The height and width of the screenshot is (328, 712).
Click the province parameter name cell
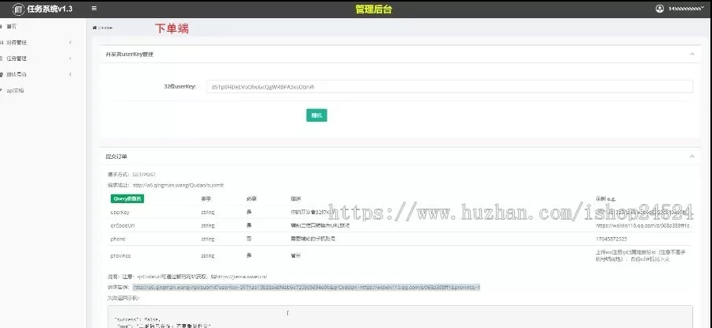point(120,255)
